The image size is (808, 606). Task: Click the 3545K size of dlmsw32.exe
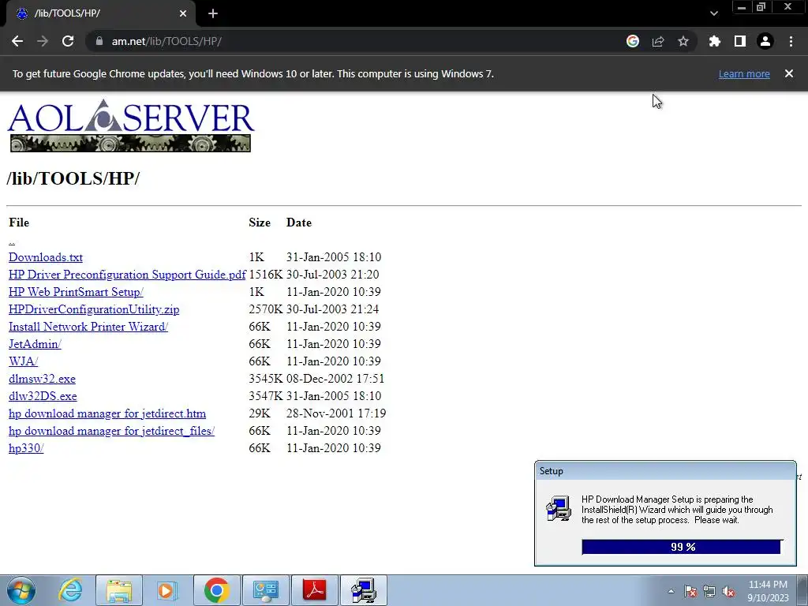click(265, 379)
